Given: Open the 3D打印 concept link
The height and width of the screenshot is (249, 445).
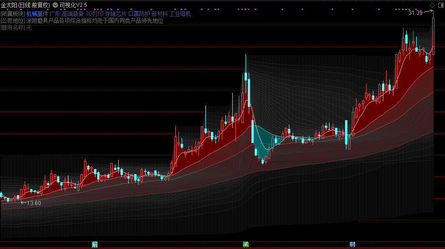Looking at the screenshot, I should tap(94, 14).
